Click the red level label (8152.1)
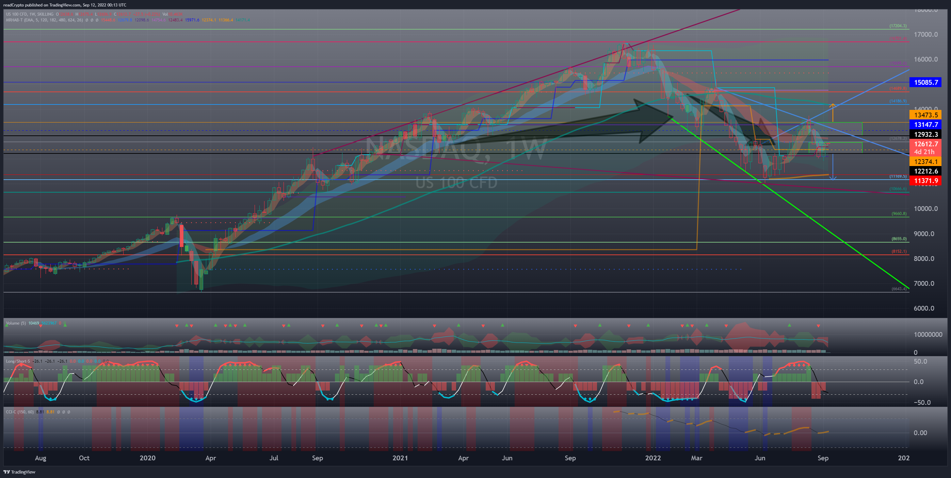Screen dimensions: 951x478 point(899,251)
